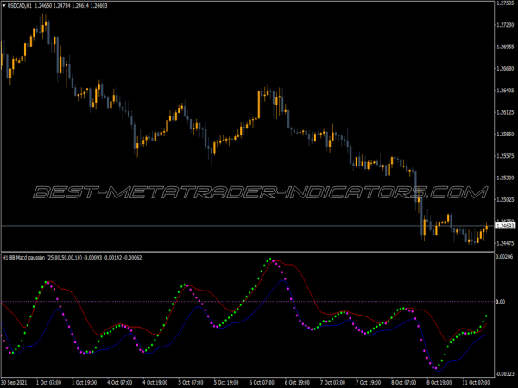Click the USDCAD,H1 chart title text
Screen dimensions: 518x388
click(20, 6)
